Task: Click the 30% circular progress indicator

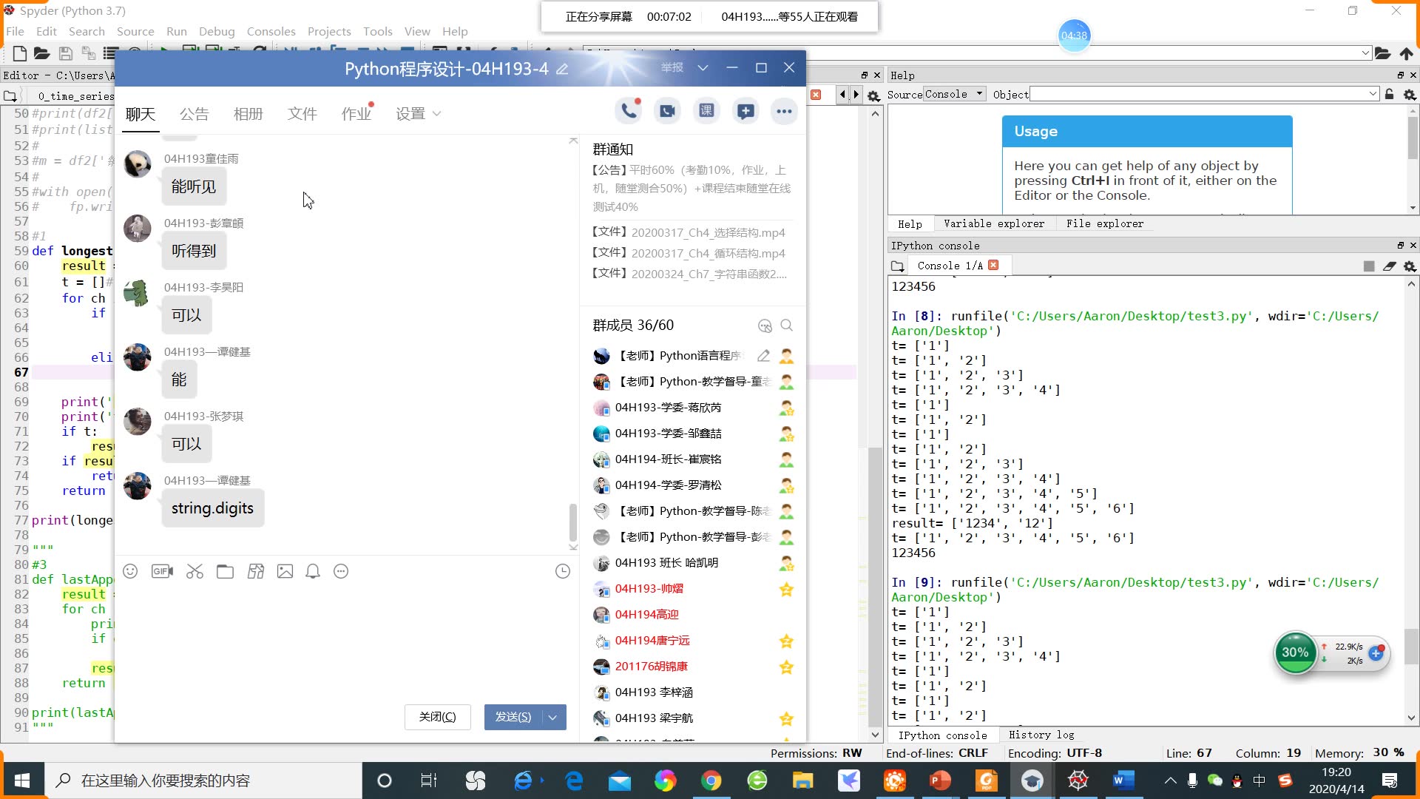Action: pos(1294,653)
